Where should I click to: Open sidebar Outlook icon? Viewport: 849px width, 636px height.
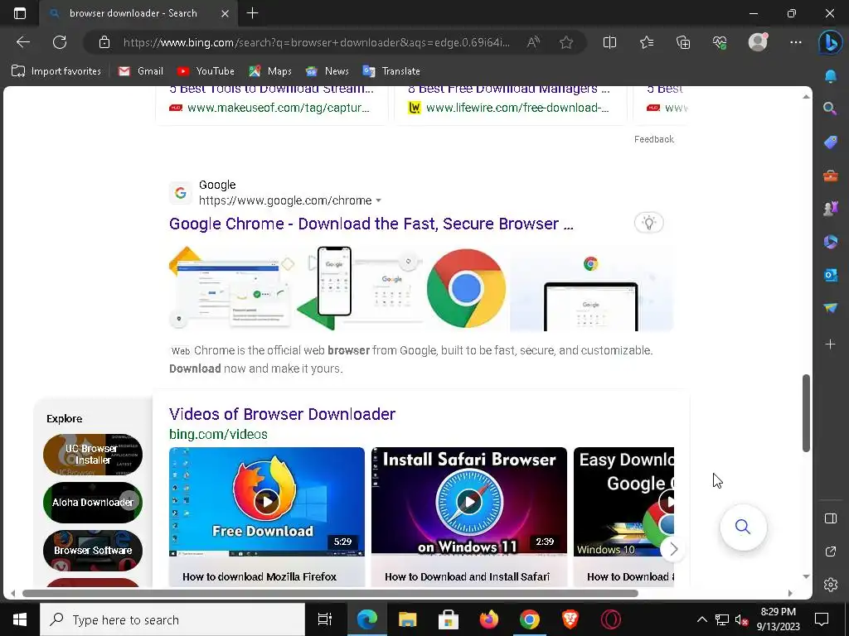click(830, 275)
